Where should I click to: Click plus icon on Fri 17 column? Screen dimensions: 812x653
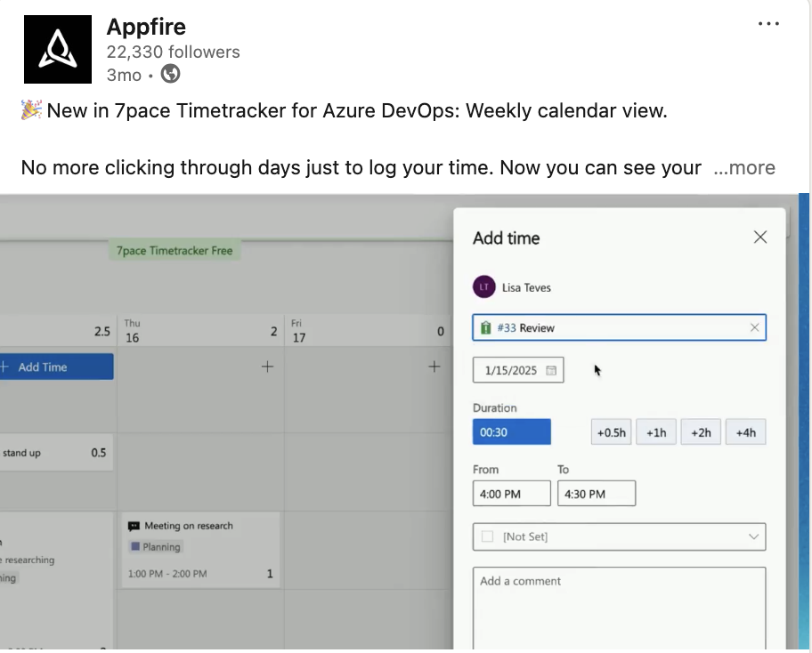pos(434,367)
